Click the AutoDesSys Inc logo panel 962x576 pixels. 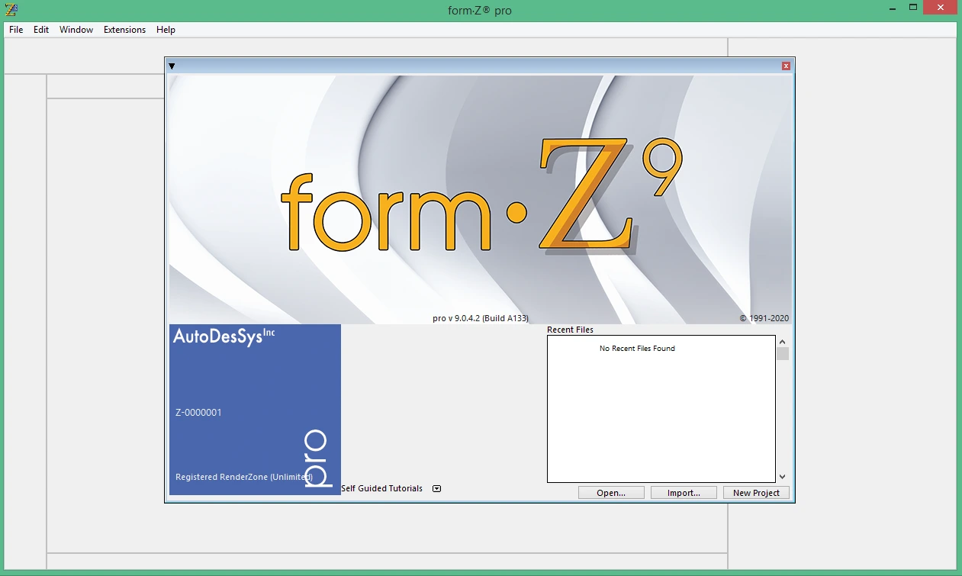(255, 410)
